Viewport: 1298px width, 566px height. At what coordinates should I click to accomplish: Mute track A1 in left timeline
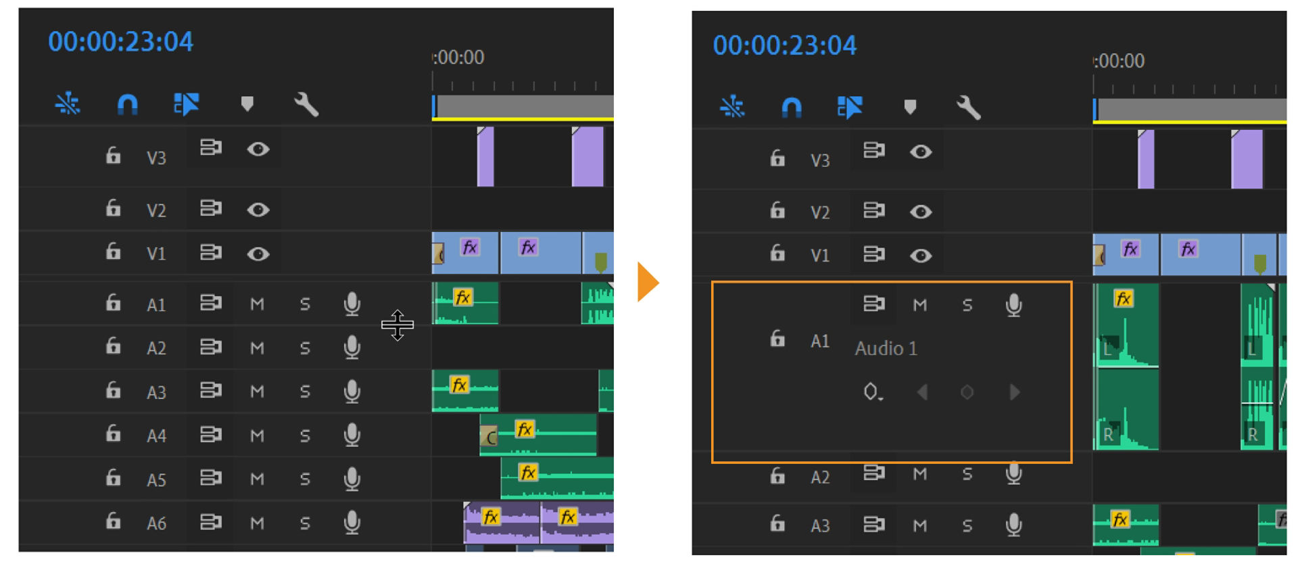257,304
